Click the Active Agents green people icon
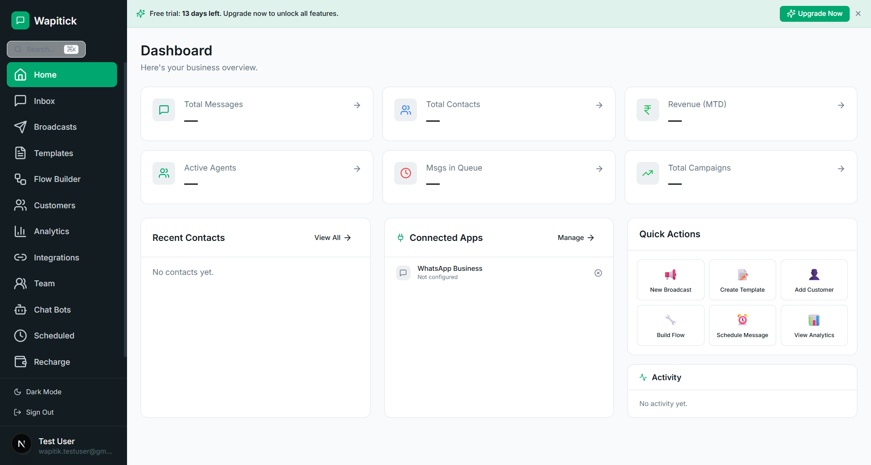 point(164,173)
